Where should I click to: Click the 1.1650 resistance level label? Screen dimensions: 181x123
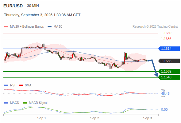click(x=166, y=33)
